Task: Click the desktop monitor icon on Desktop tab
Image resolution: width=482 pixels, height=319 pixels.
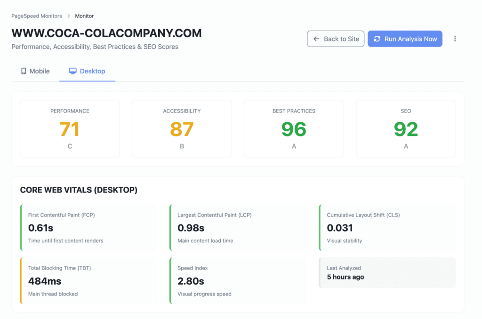Action: pyautogui.click(x=72, y=71)
